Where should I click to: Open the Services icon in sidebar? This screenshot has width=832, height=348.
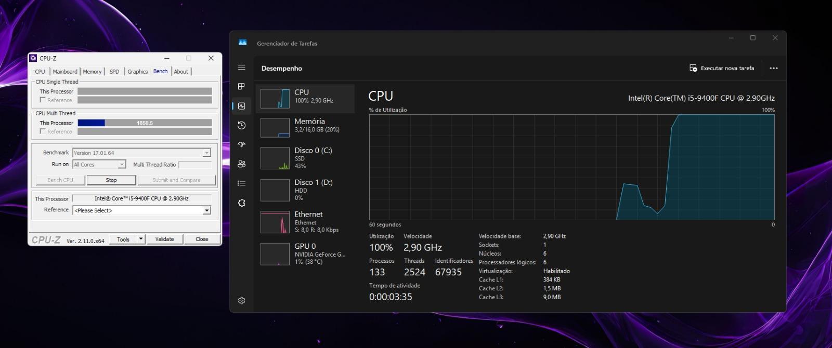241,203
